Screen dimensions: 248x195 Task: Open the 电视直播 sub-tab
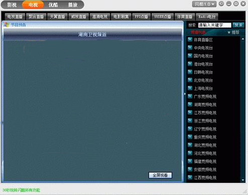[x=15, y=17]
